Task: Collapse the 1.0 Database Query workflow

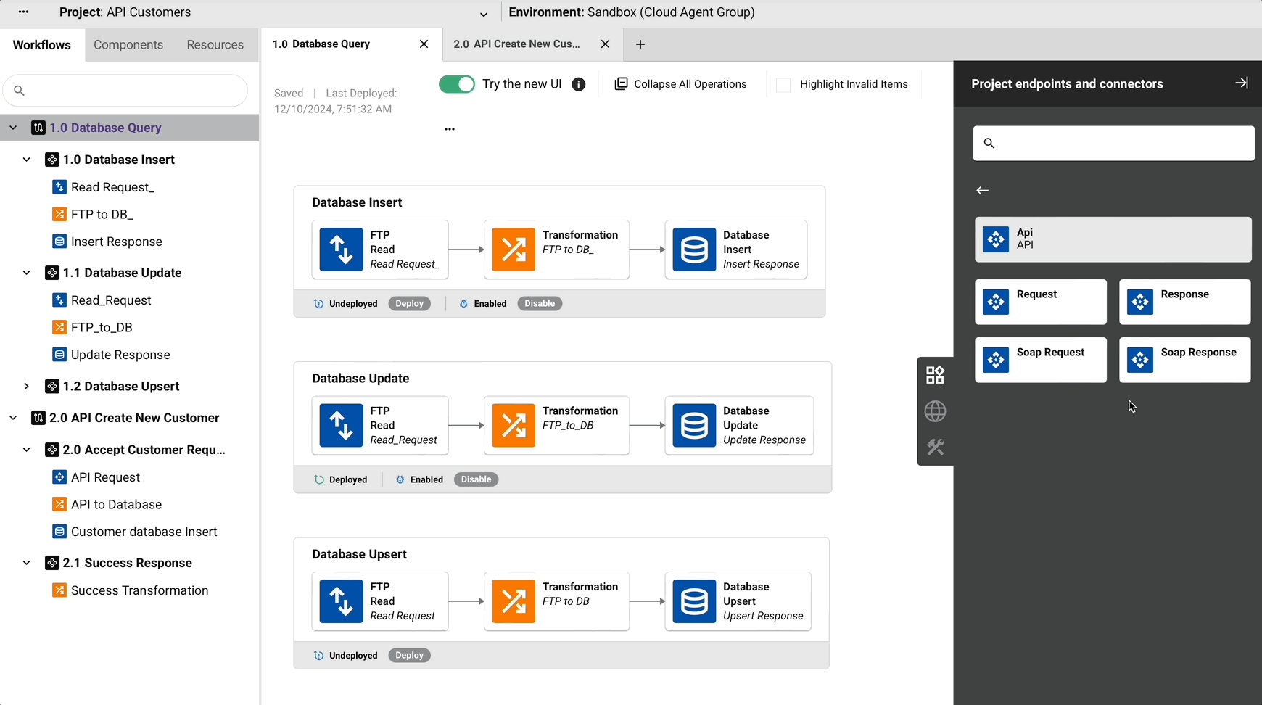Action: [13, 128]
